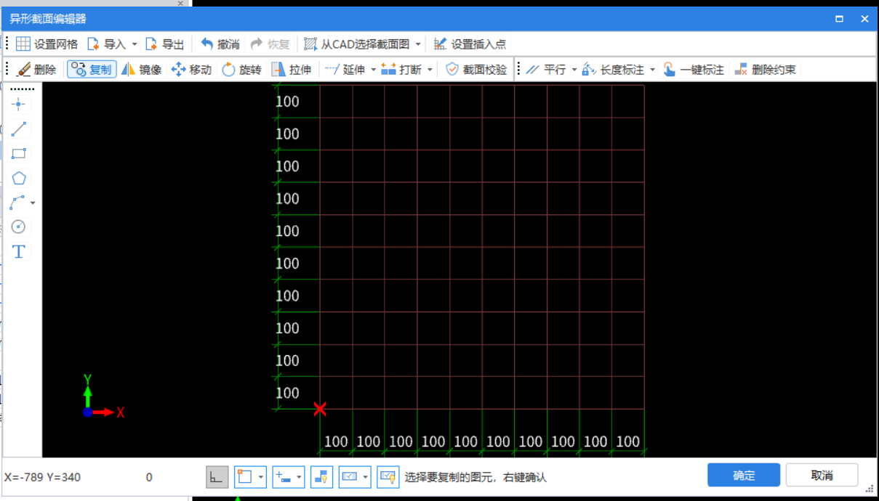The width and height of the screenshot is (879, 501).
Task: Open the 延伸 dropdown arrow
Action: click(x=374, y=70)
